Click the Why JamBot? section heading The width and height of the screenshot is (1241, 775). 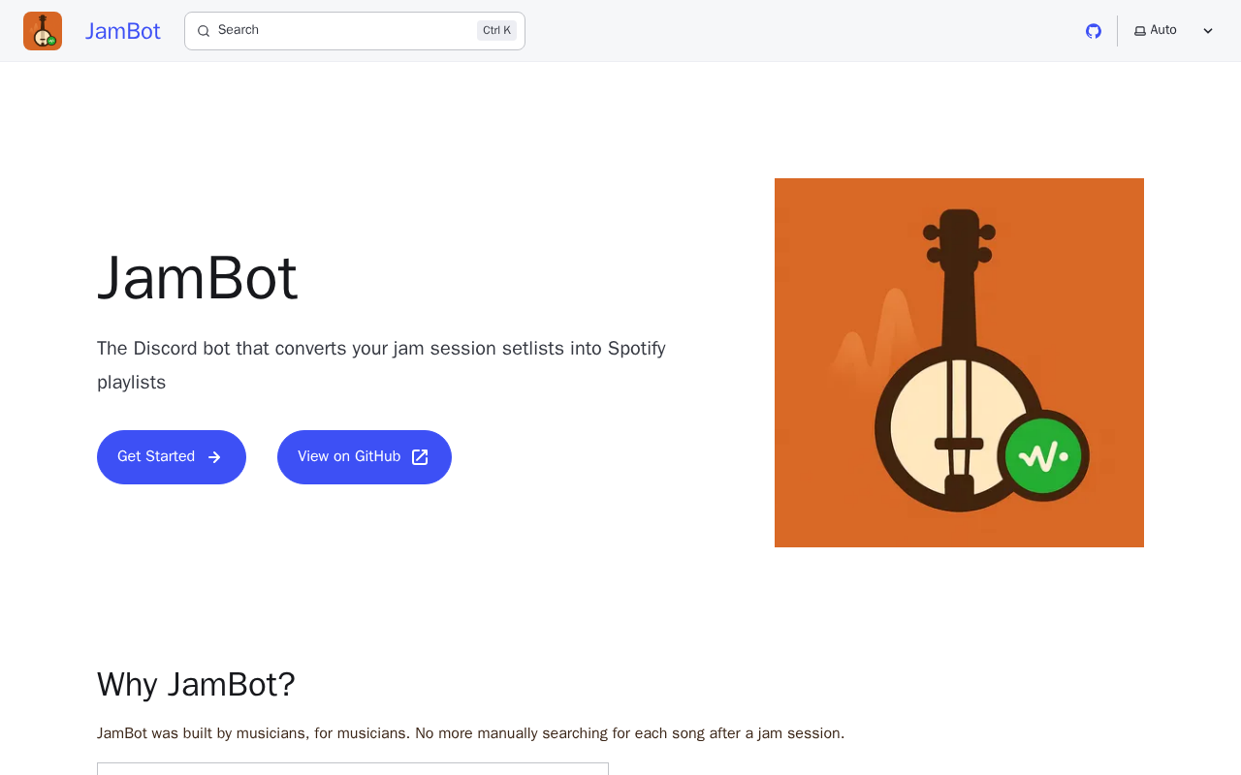coord(196,684)
